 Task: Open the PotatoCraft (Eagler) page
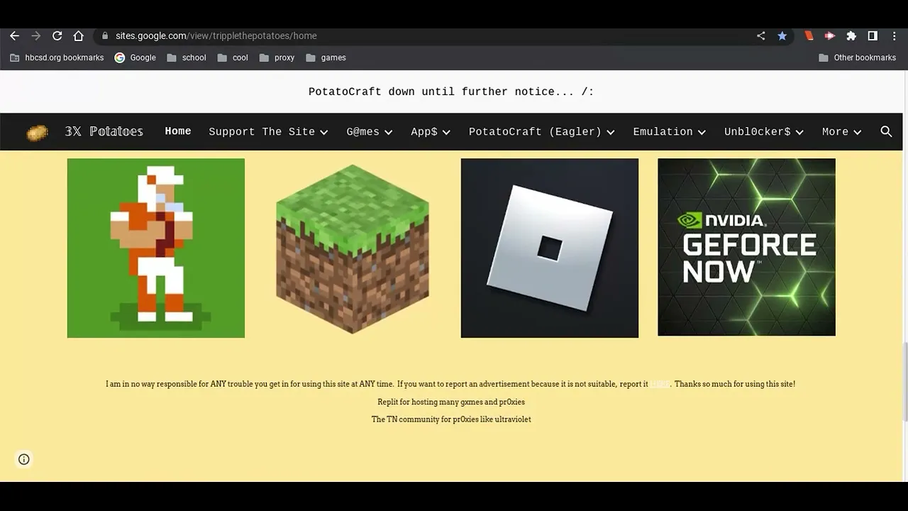coord(535,132)
